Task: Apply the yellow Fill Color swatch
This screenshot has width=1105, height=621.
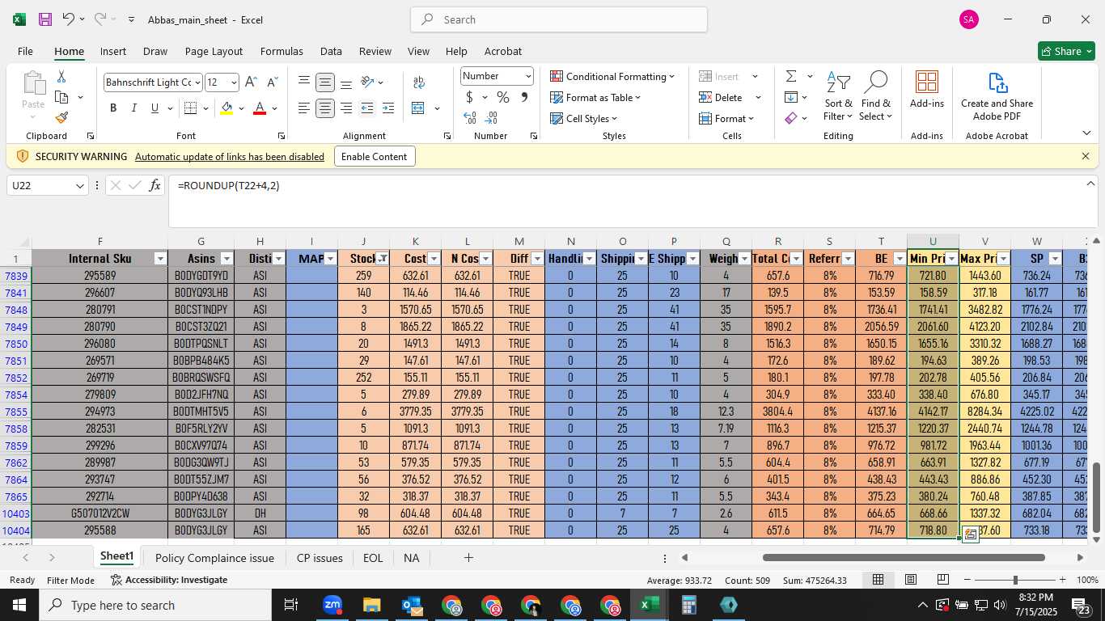Action: (x=227, y=108)
